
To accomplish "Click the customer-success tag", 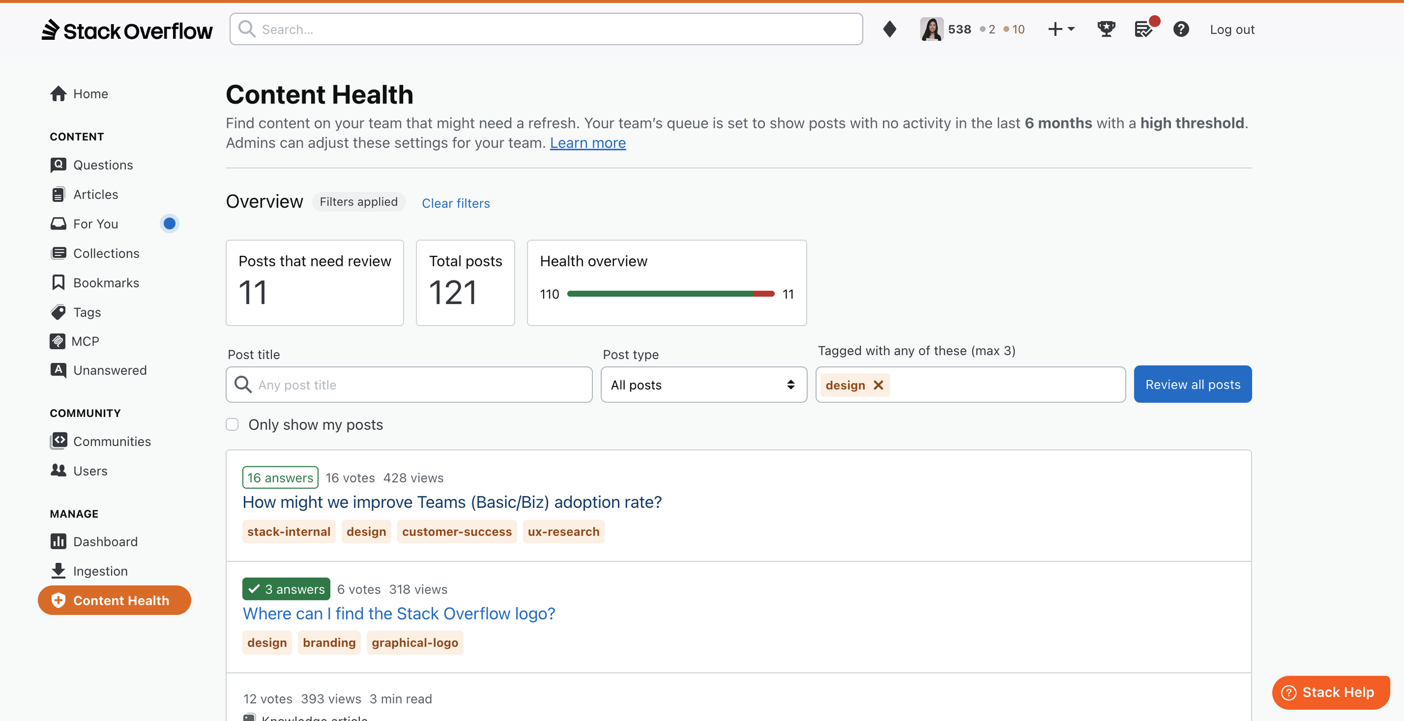I will pyautogui.click(x=457, y=532).
